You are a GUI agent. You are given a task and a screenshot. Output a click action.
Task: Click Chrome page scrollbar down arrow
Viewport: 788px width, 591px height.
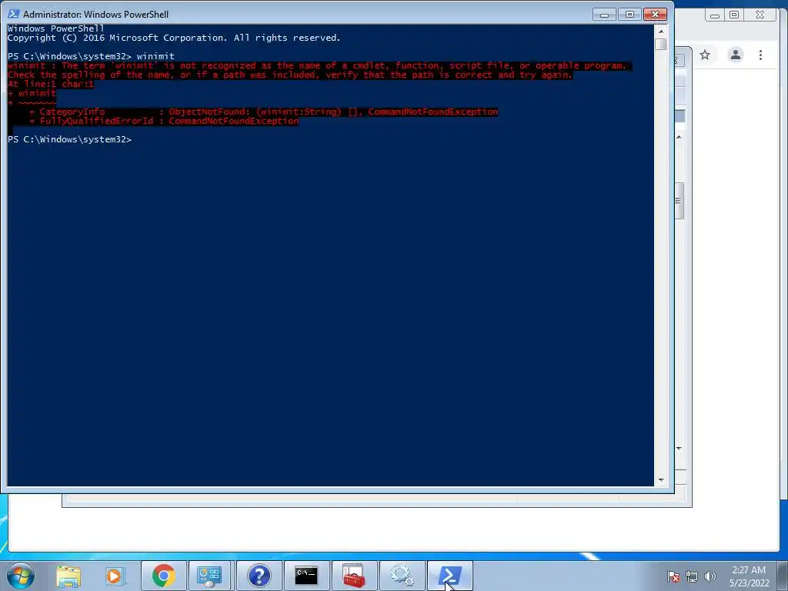679,448
